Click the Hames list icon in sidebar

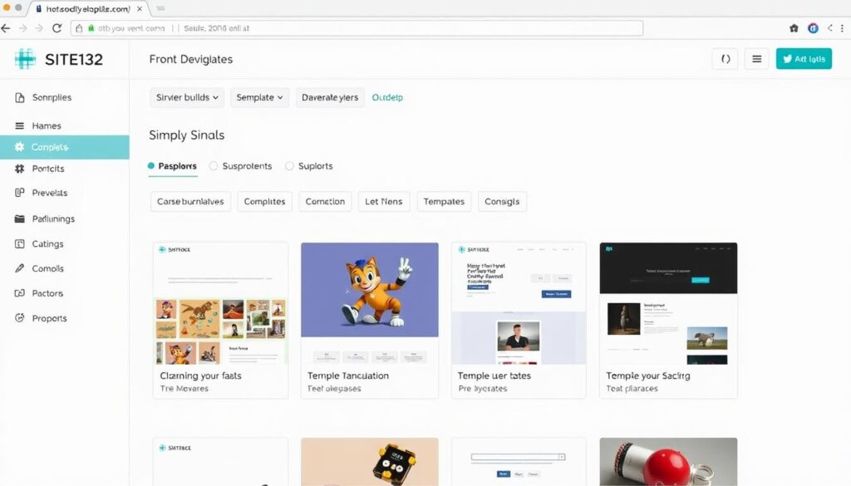click(x=20, y=125)
